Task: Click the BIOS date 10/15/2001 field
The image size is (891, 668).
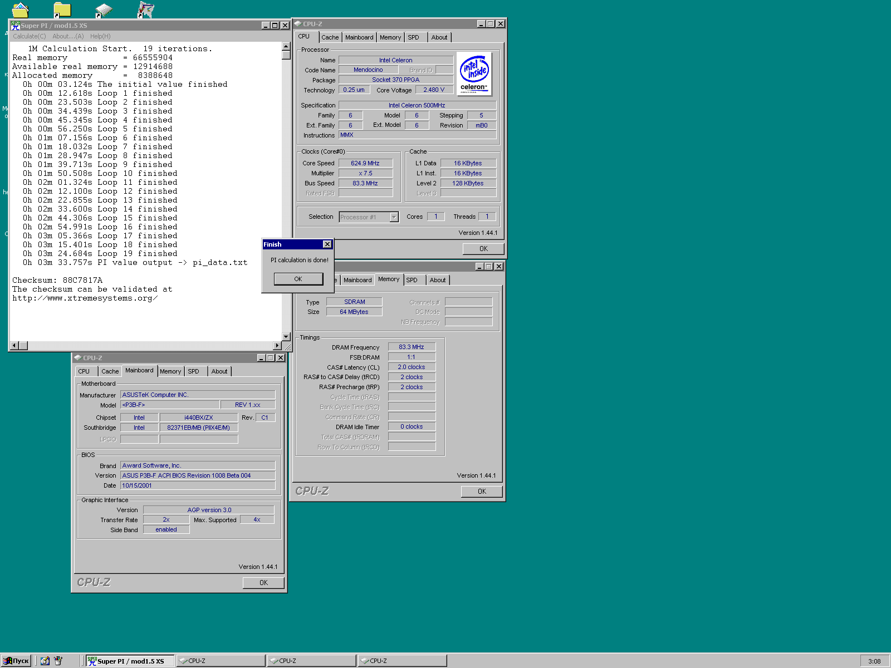Action: [198, 485]
